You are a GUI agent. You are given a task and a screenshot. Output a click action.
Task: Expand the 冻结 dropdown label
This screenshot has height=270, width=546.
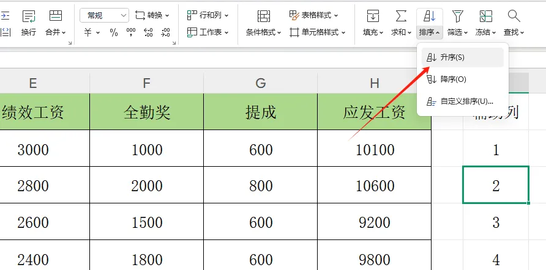tap(486, 32)
